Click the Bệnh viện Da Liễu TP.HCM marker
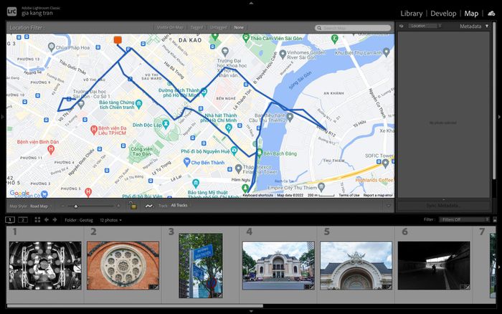 click(x=94, y=130)
